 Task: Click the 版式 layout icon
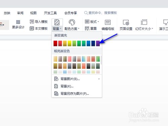[87, 22]
